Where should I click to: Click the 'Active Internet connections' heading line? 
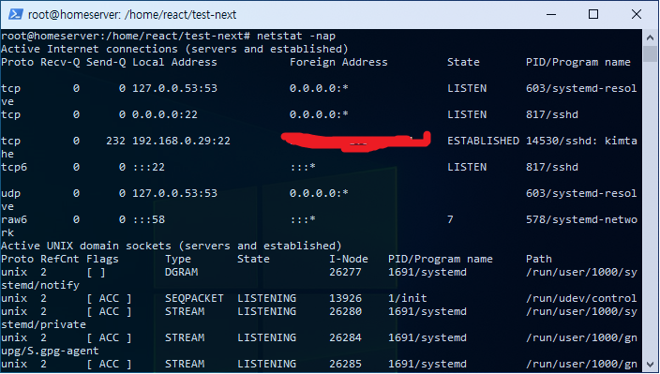[x=174, y=50]
